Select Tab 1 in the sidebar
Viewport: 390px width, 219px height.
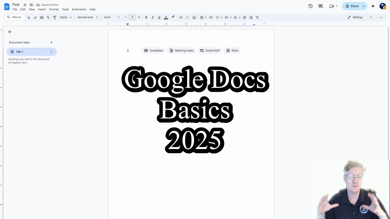32,52
